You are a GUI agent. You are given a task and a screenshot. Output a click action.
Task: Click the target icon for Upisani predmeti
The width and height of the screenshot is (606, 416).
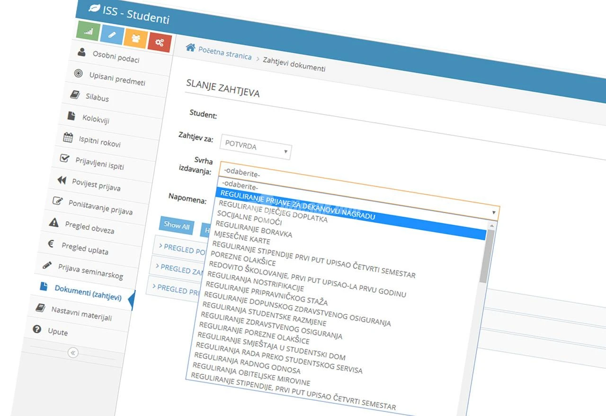click(79, 74)
